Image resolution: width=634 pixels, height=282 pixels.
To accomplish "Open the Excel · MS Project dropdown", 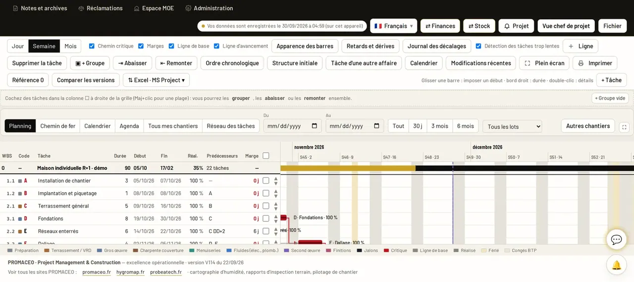I will pyautogui.click(x=156, y=80).
